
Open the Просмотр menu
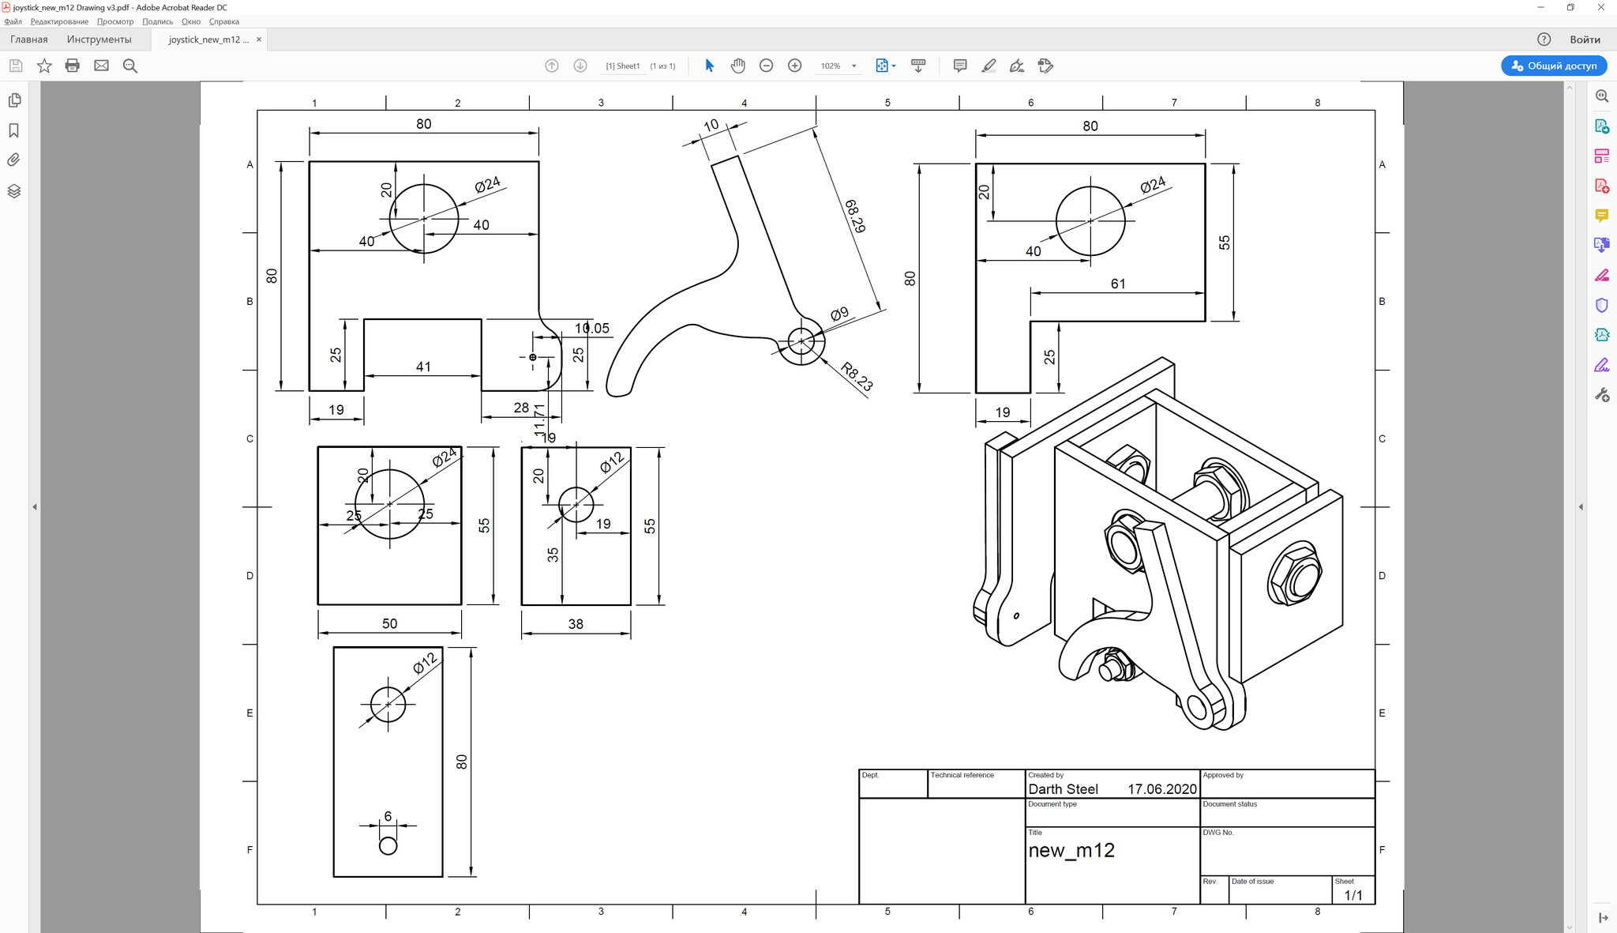pos(115,21)
